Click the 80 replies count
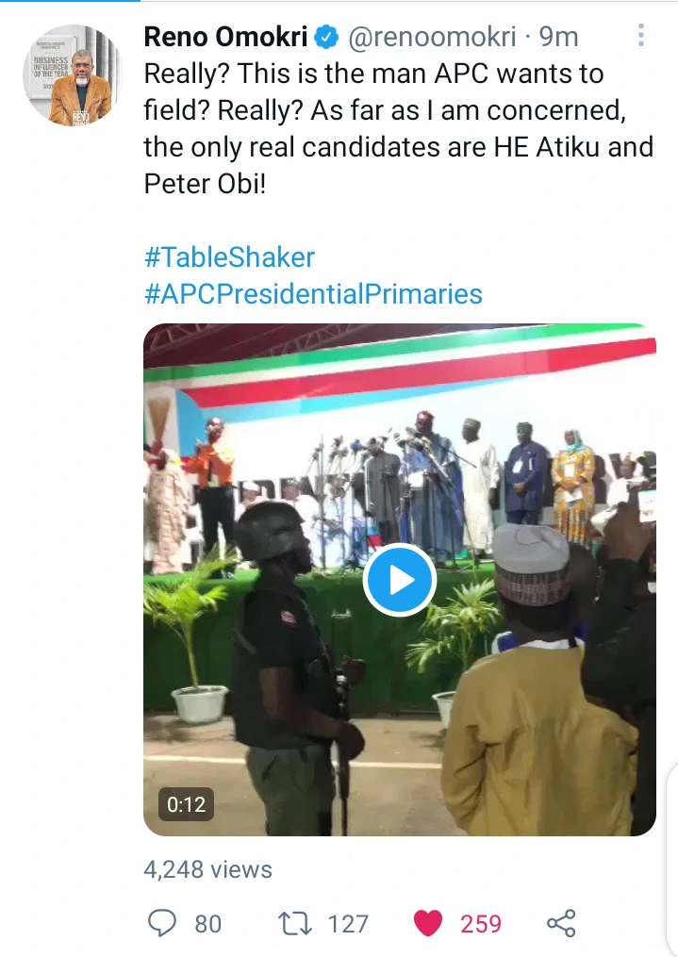The width and height of the screenshot is (678, 957). coord(207,923)
